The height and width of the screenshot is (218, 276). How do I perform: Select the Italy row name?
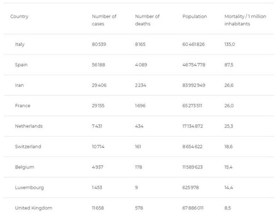20,44
